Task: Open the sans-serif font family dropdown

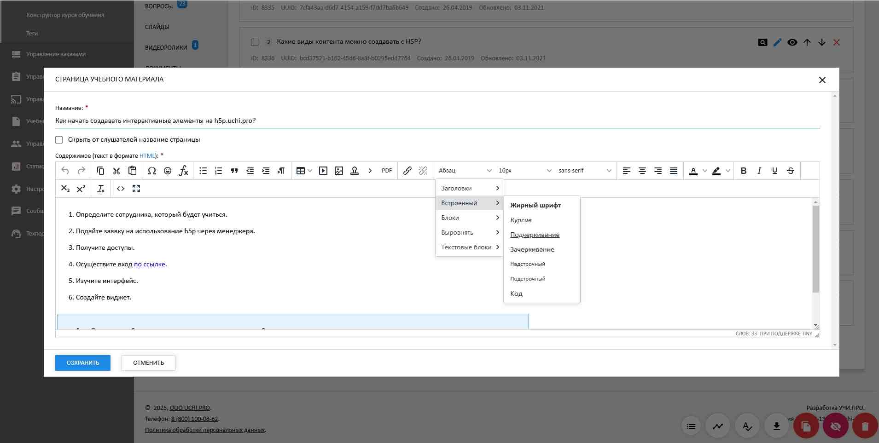Action: [585, 171]
